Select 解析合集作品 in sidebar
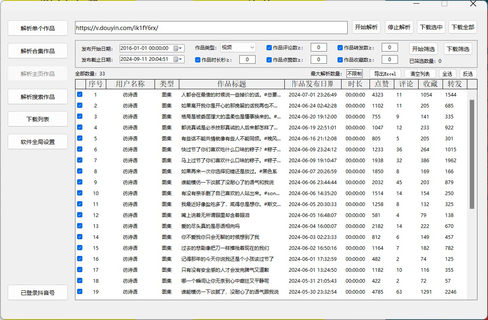This screenshot has height=320, width=488. (38, 51)
